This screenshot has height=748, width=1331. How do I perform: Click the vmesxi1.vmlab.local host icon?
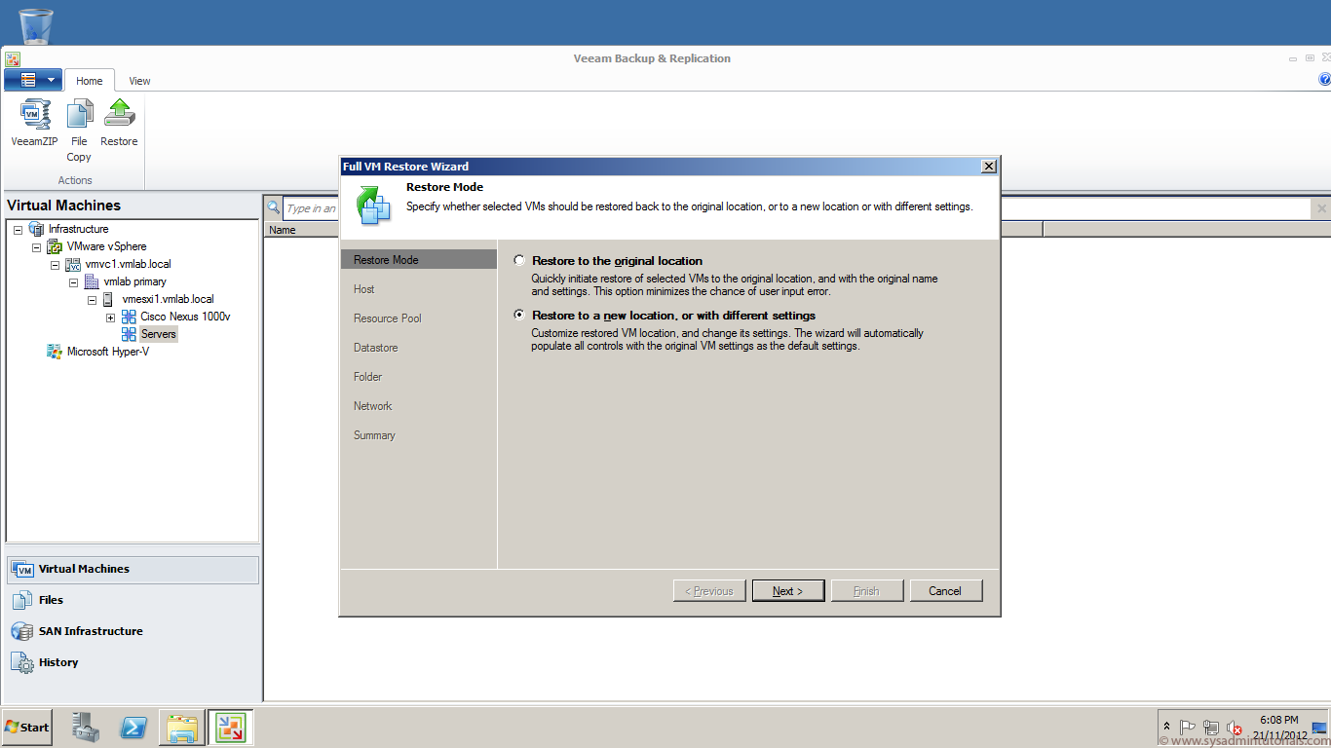108,299
